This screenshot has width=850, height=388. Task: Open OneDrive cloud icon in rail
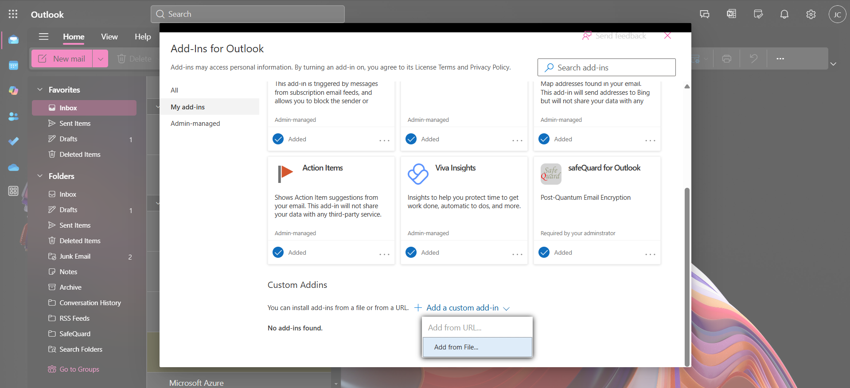[13, 167]
